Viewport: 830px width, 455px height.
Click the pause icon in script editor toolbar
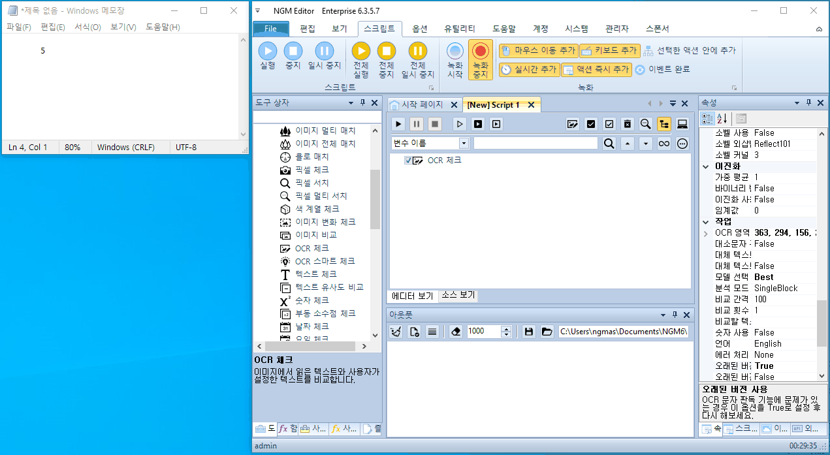coord(417,124)
